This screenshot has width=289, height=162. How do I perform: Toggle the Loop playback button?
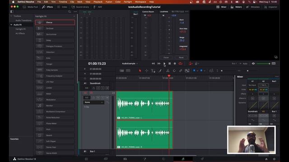181,63
